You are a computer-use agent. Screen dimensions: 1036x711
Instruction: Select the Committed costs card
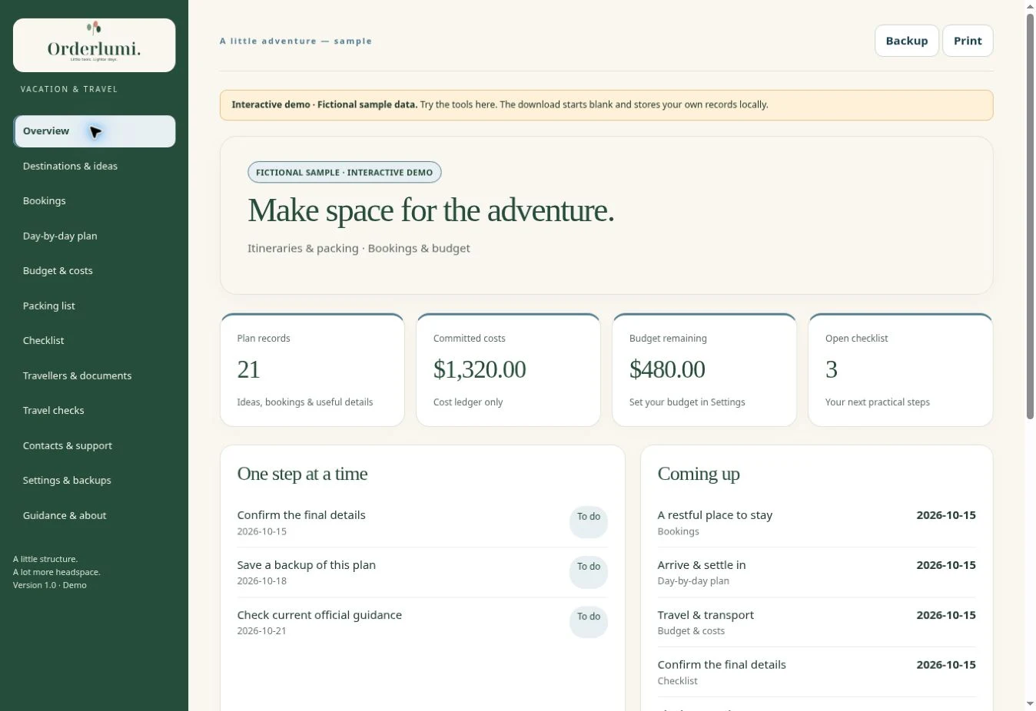coord(508,369)
